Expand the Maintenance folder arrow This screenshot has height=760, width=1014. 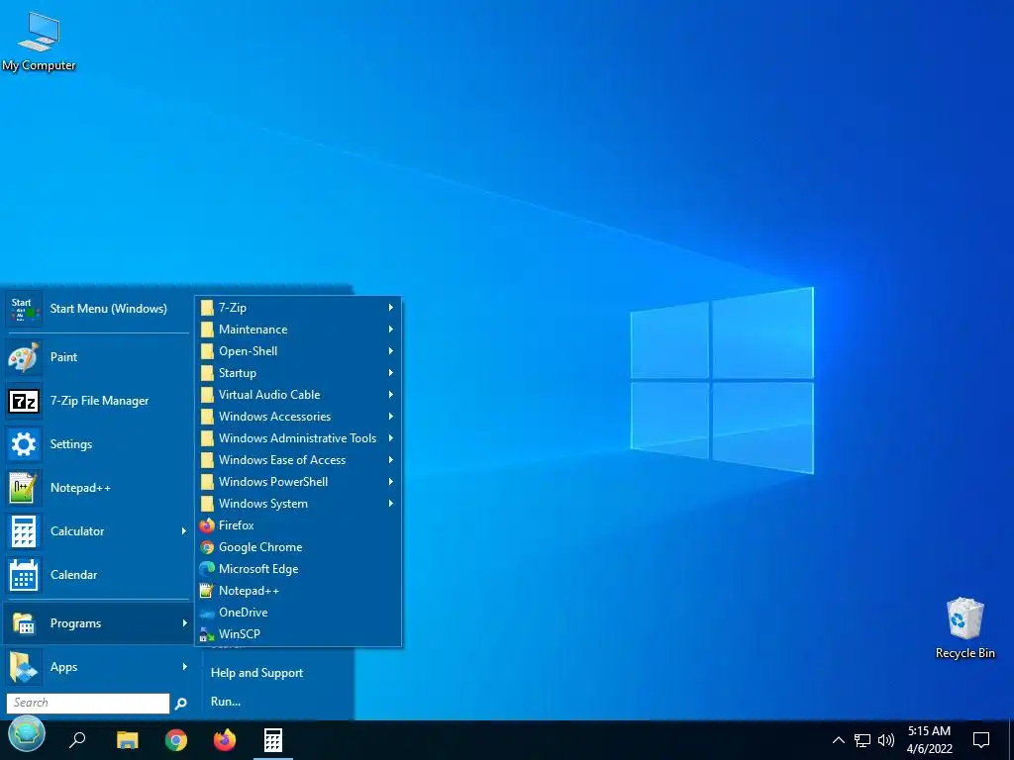pos(390,330)
